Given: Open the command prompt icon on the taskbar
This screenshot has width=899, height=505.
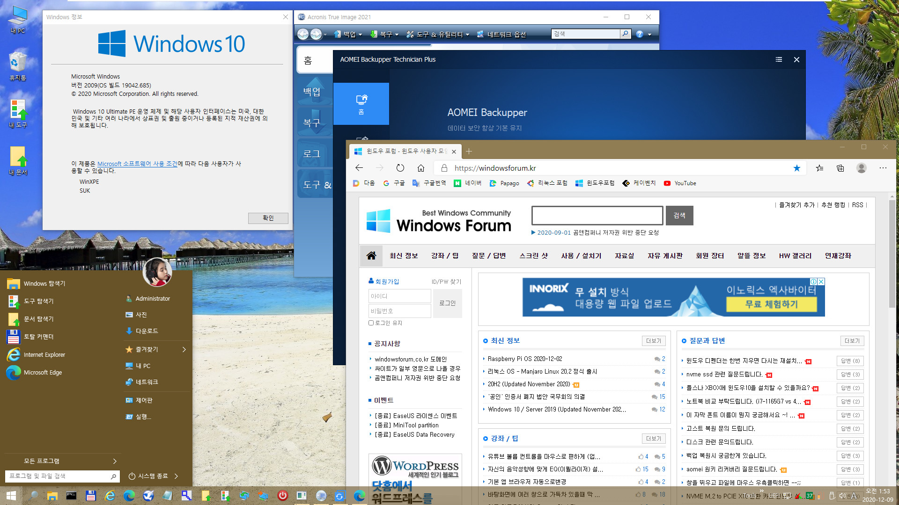Looking at the screenshot, I should [x=71, y=496].
